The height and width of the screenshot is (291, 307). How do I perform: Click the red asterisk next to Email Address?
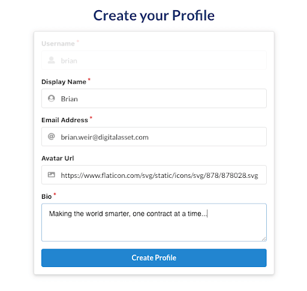tap(91, 117)
